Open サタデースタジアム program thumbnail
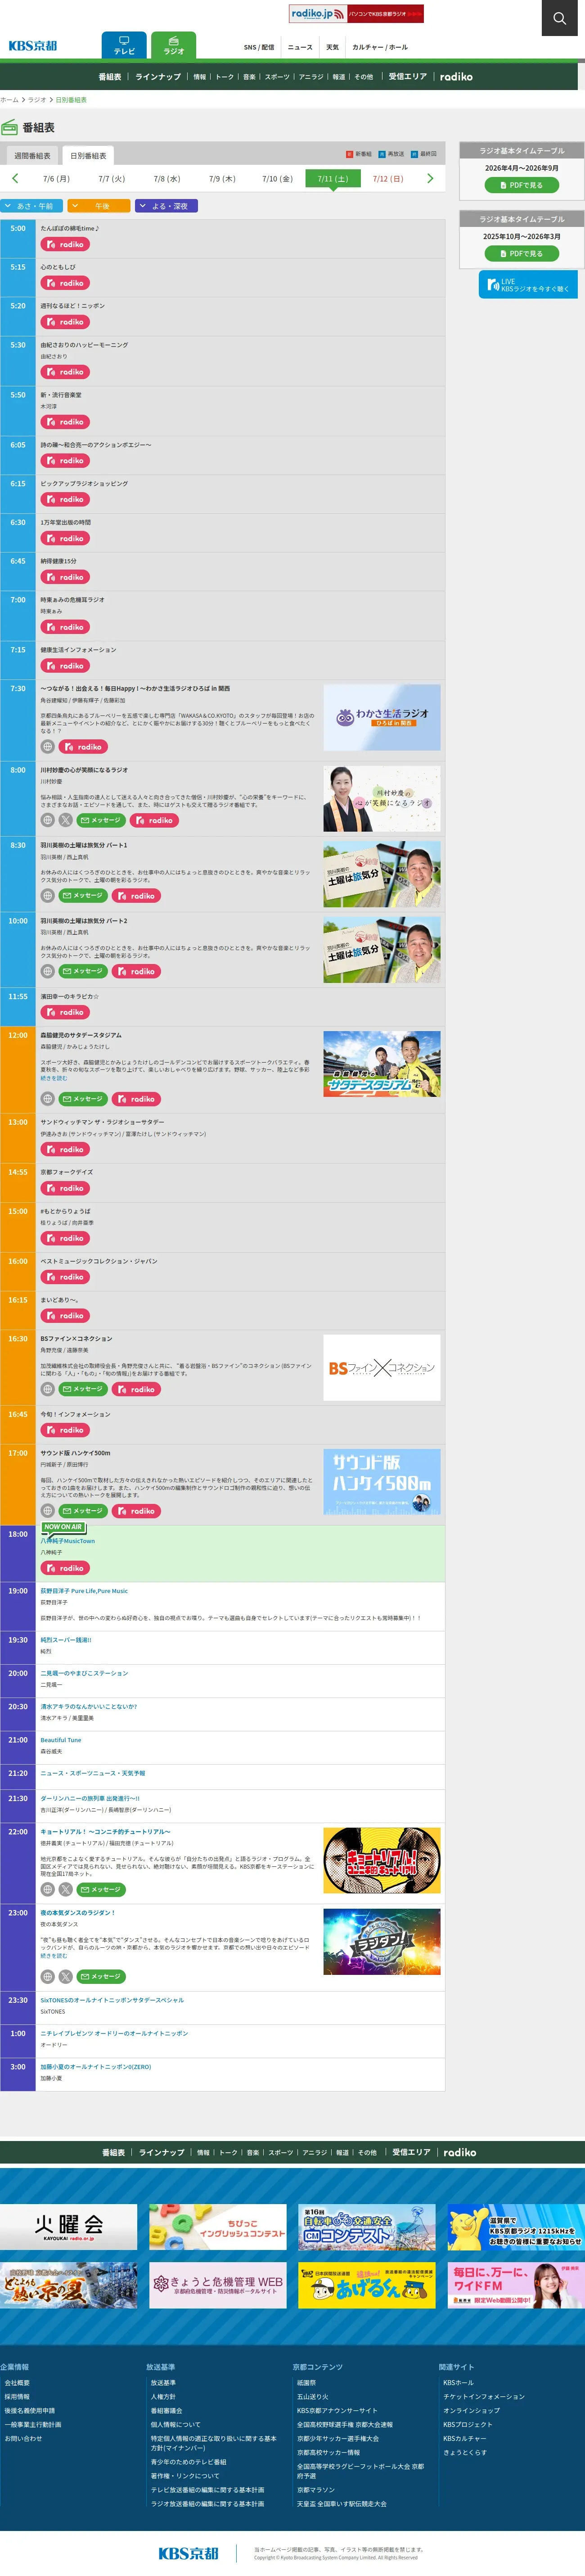Viewport: 585px width, 2576px height. coord(382,1064)
